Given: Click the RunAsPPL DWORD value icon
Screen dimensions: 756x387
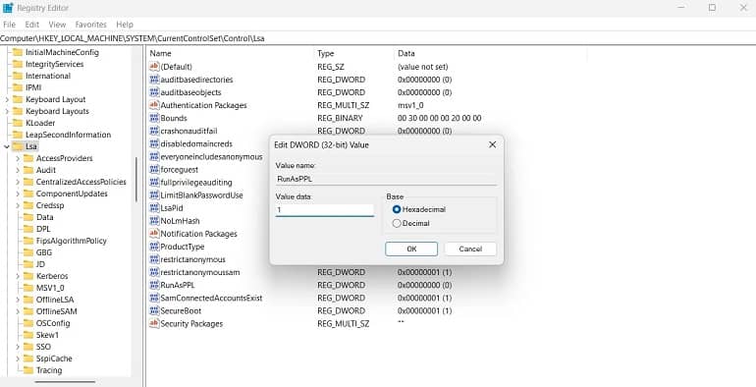Looking at the screenshot, I should pos(154,285).
